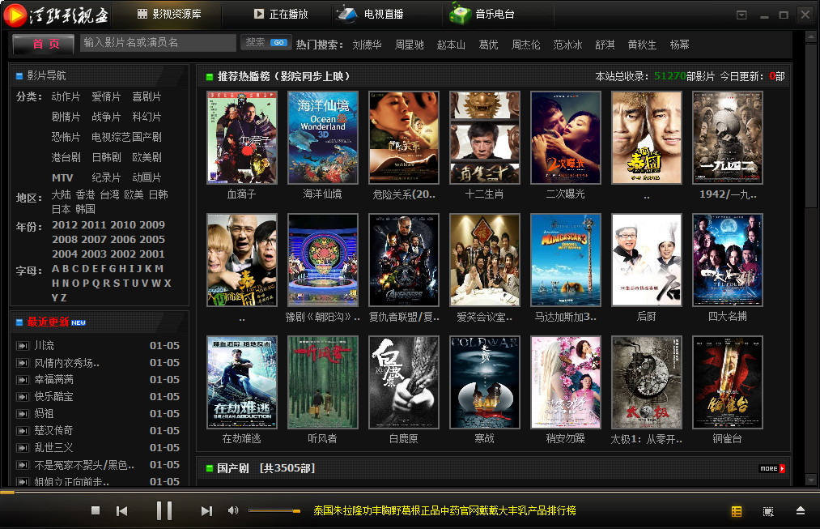The height and width of the screenshot is (529, 820).
Task: Search hot keyword 周星驰
Action: point(409,45)
